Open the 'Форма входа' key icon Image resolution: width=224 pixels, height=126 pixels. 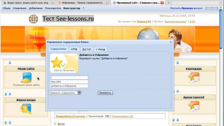coord(26,109)
